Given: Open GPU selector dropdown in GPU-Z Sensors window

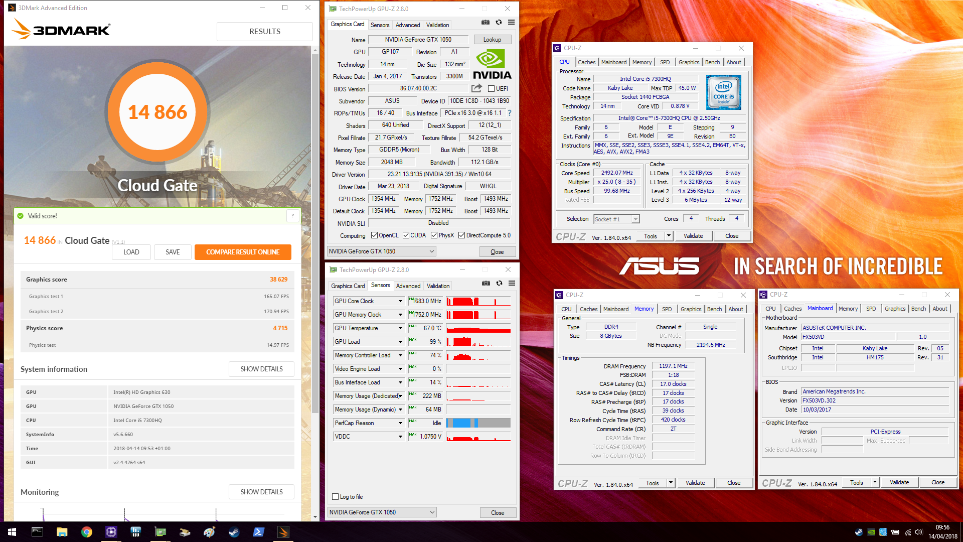Looking at the screenshot, I should (x=382, y=512).
